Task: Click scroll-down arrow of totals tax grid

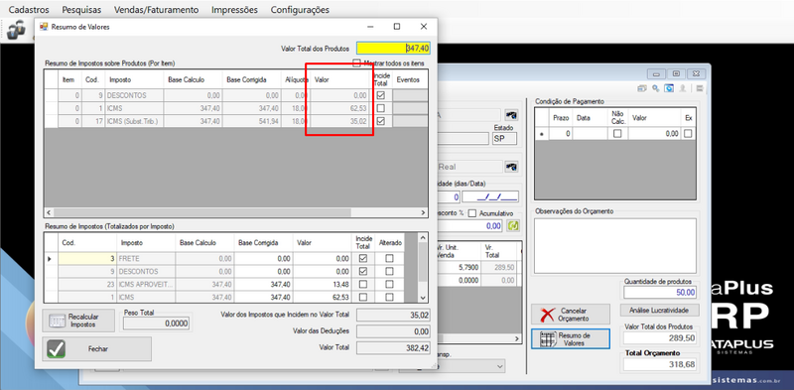Action: click(x=424, y=299)
